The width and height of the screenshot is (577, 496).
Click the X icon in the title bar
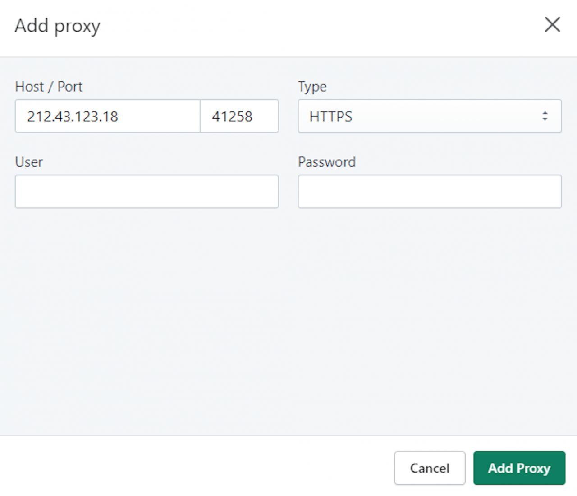[x=552, y=25]
